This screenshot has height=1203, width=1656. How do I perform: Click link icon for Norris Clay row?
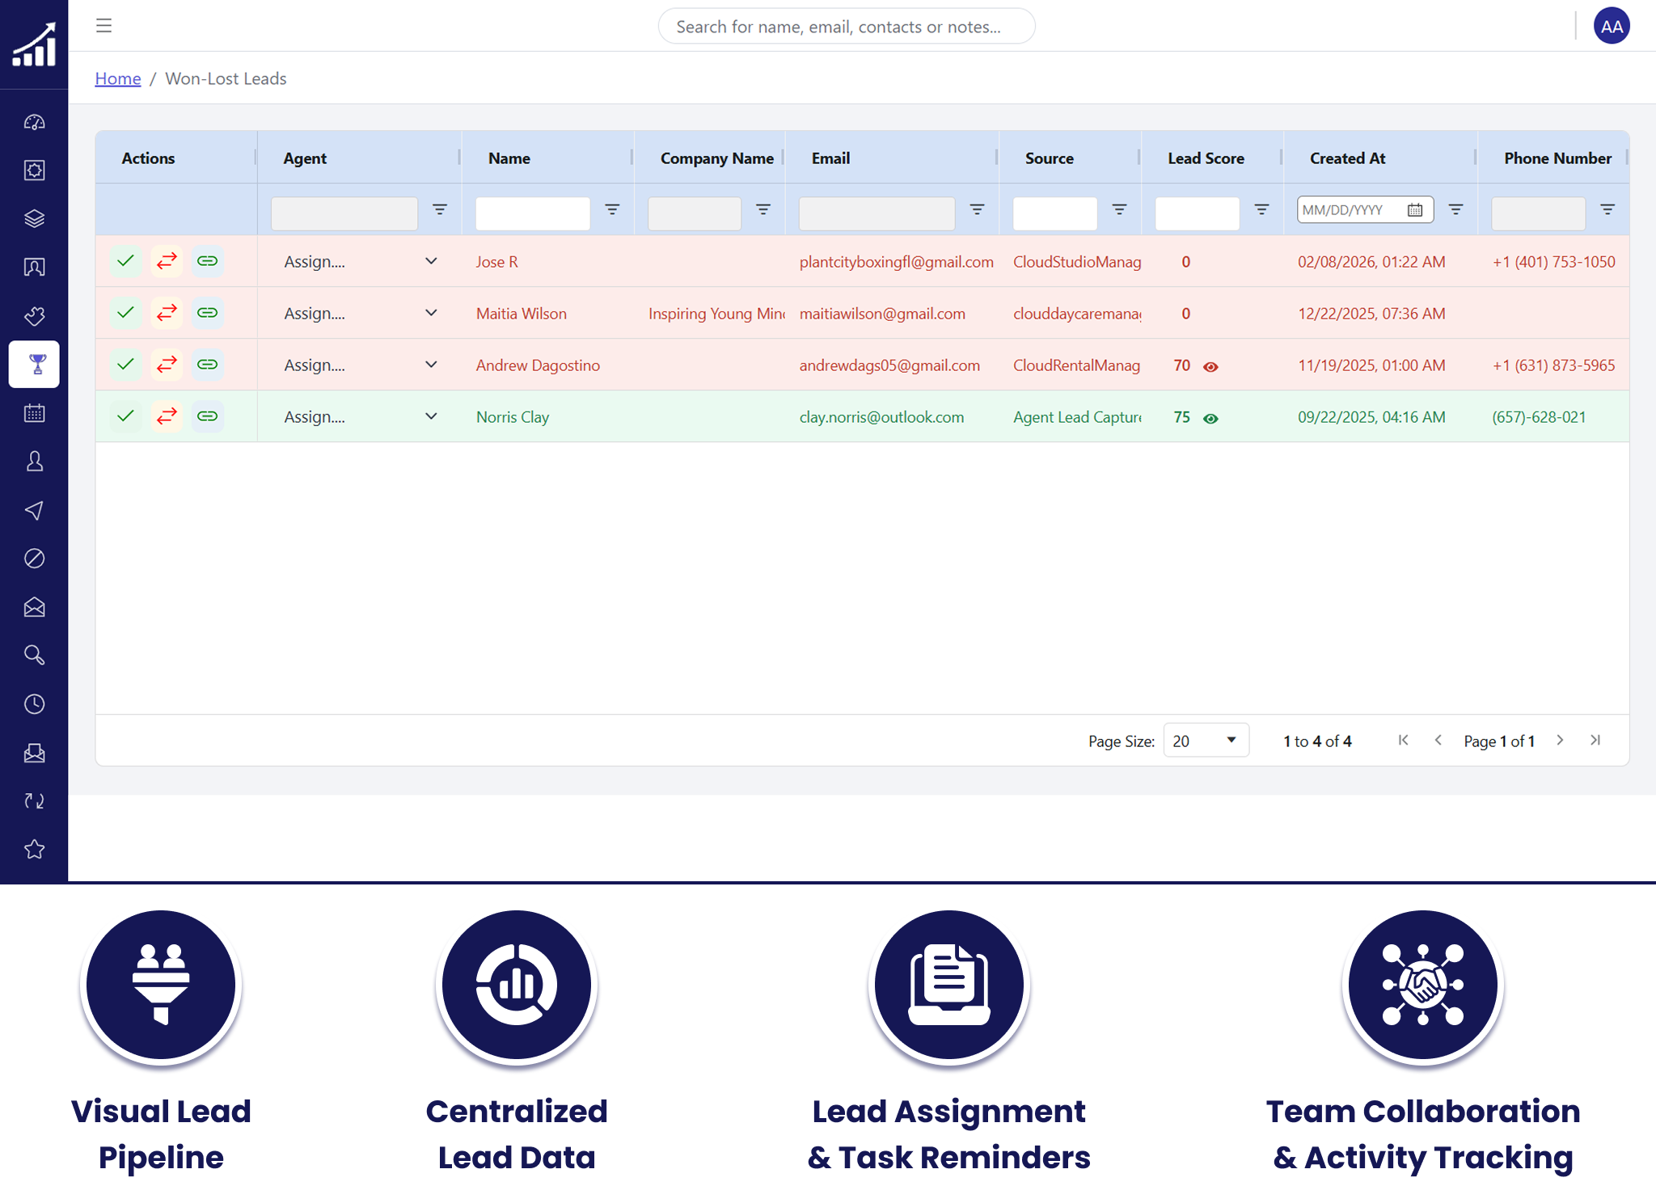click(x=208, y=416)
